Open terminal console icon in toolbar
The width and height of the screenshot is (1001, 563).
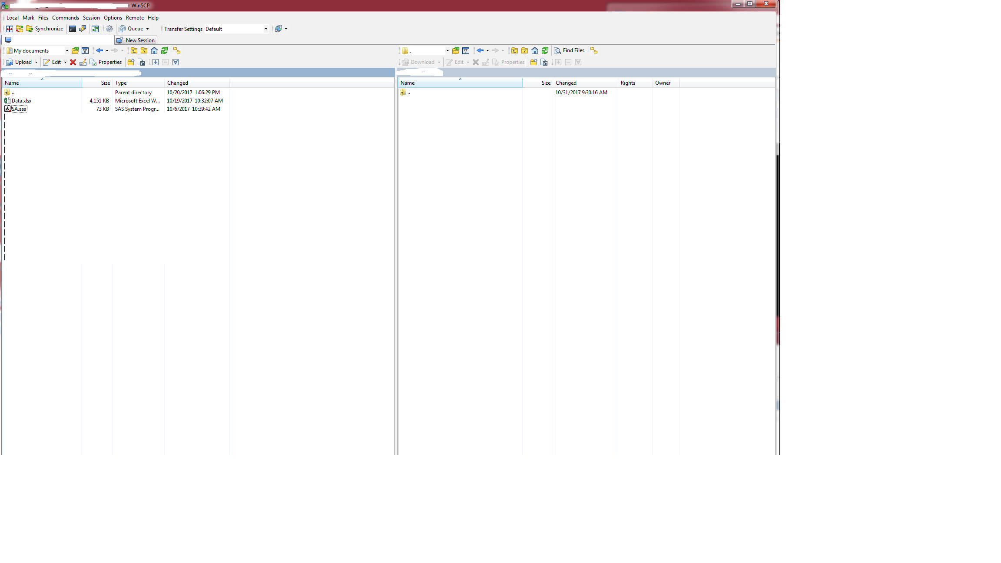(x=73, y=29)
